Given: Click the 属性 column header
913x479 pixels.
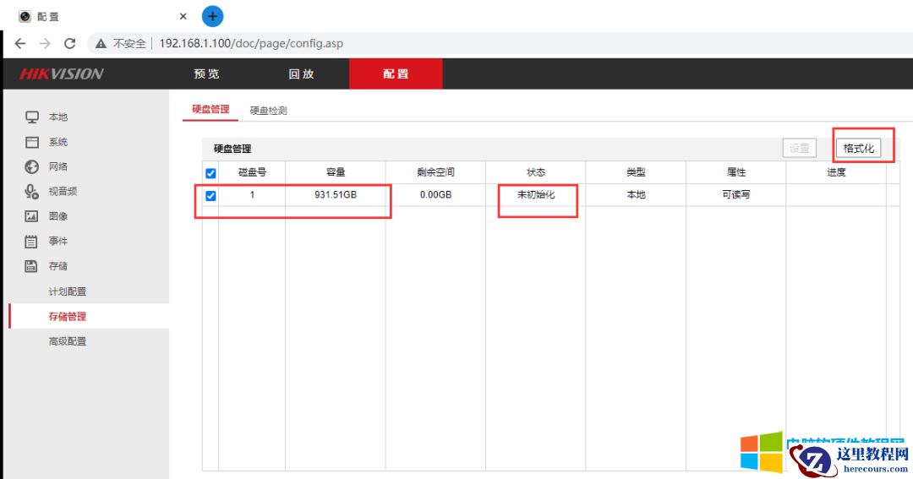Looking at the screenshot, I should (736, 172).
